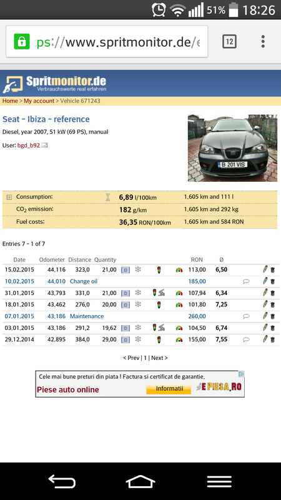Image resolution: width=281 pixels, height=500 pixels.
Task: Open the browser three-dot menu
Action: click(x=263, y=41)
